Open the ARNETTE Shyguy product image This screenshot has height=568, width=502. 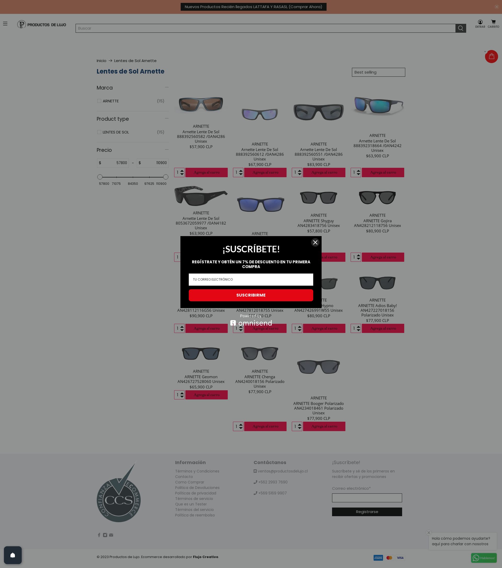click(318, 198)
